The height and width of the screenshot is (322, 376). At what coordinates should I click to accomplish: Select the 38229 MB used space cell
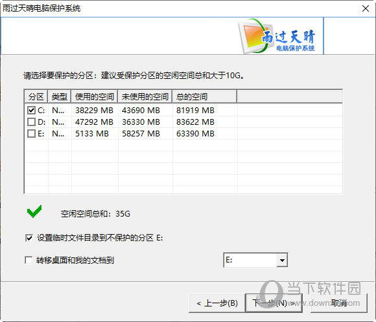(x=94, y=111)
